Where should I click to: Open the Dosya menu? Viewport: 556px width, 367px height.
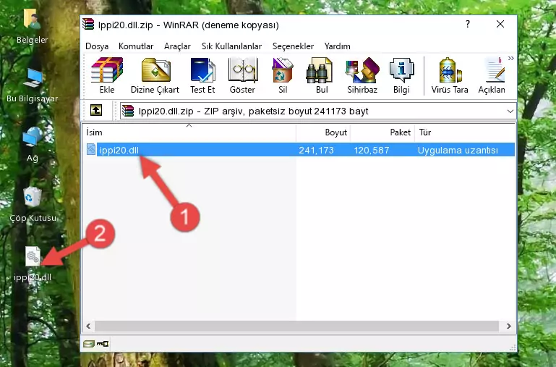point(97,46)
